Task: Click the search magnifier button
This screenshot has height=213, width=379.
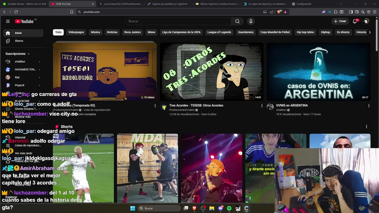Action: click(x=237, y=21)
